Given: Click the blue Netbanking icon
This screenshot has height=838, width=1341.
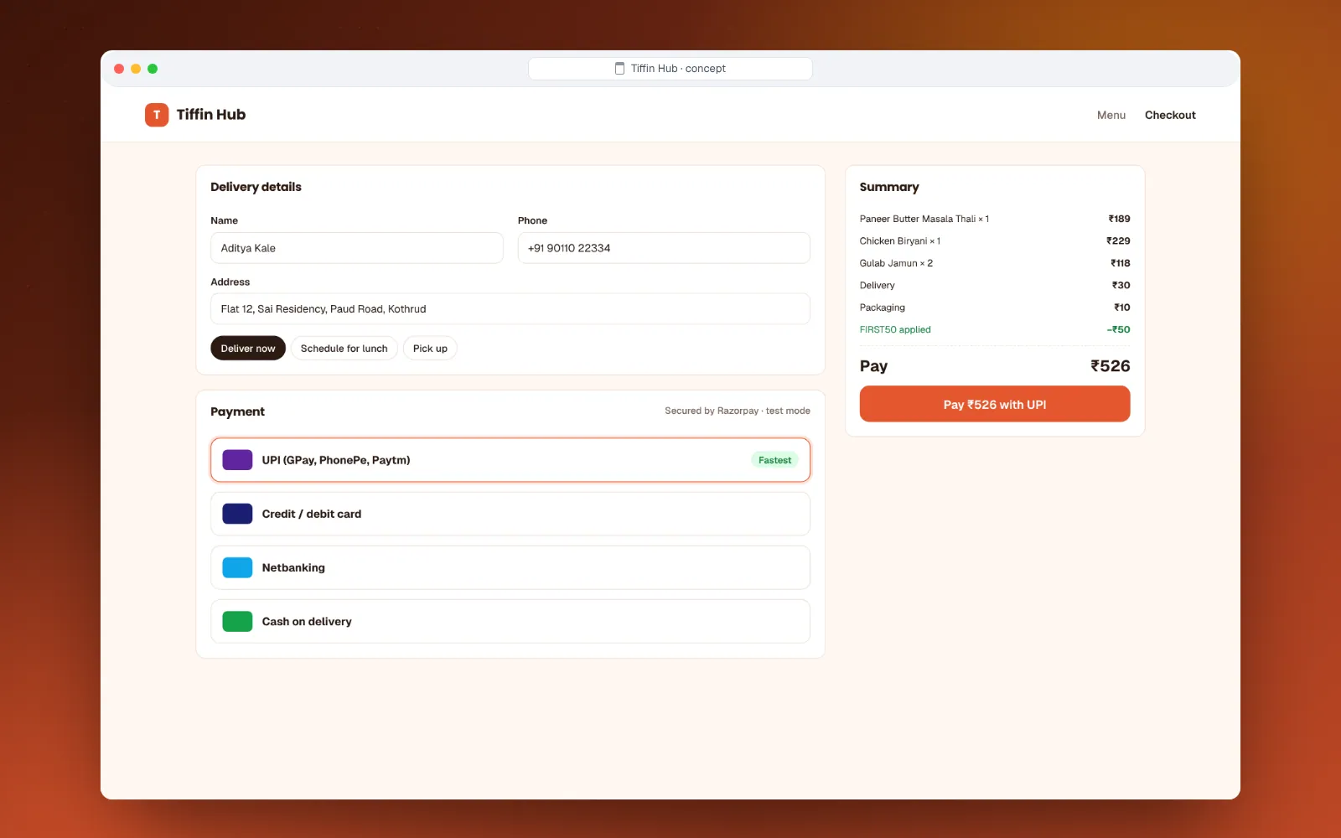Looking at the screenshot, I should tap(237, 567).
